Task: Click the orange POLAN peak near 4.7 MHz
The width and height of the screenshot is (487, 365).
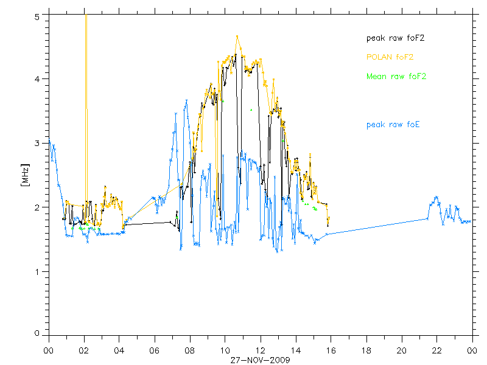Action: pos(237,36)
